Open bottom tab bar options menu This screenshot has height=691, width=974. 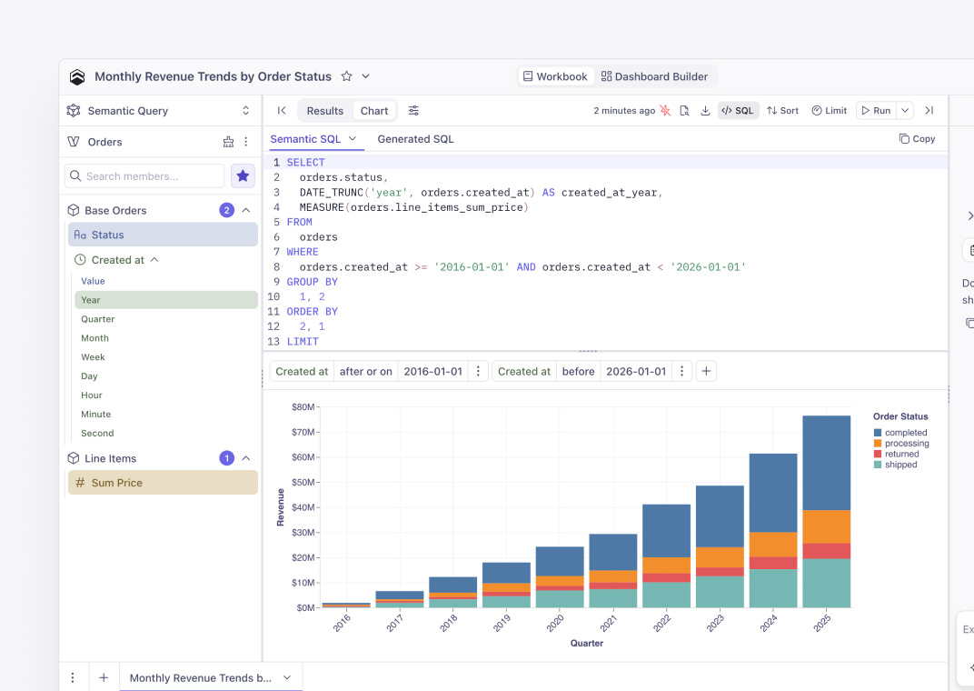click(73, 677)
